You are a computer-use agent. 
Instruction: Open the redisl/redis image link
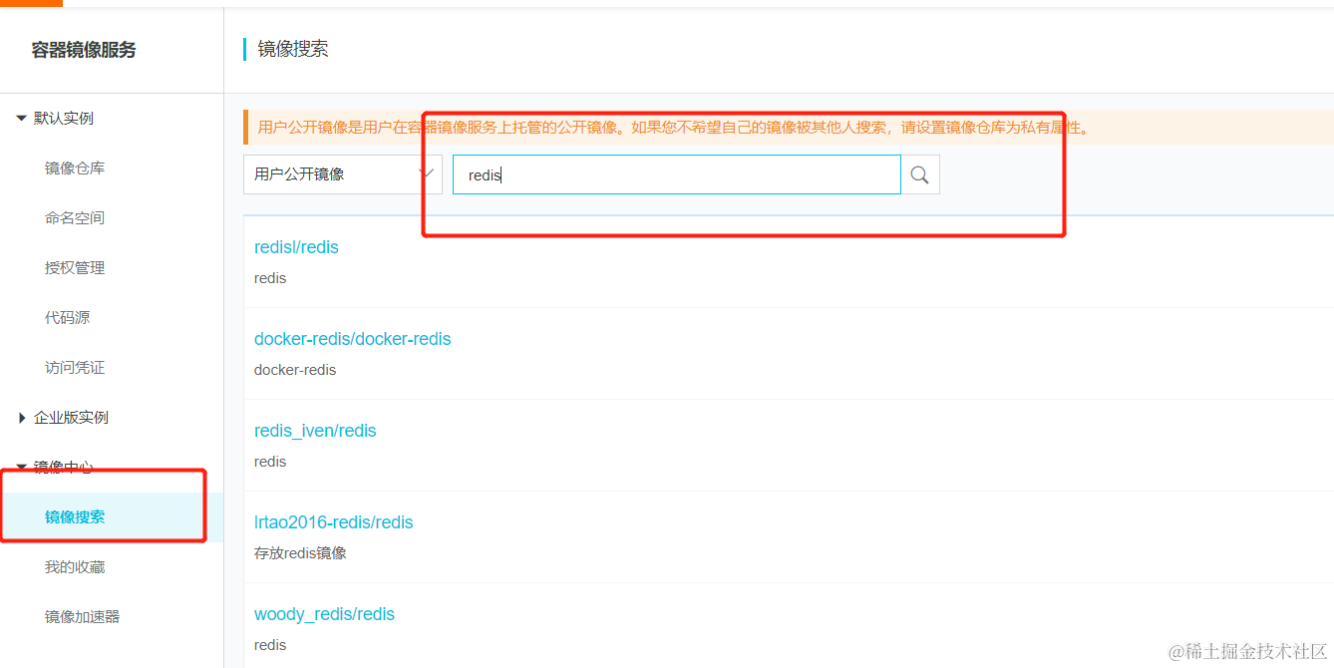pyautogui.click(x=296, y=247)
